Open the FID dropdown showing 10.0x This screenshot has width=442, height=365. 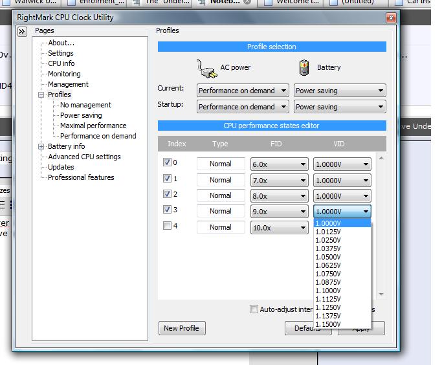pyautogui.click(x=279, y=227)
